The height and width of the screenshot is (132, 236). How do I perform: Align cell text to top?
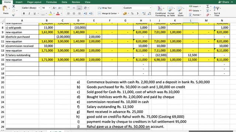tap(69, 8)
